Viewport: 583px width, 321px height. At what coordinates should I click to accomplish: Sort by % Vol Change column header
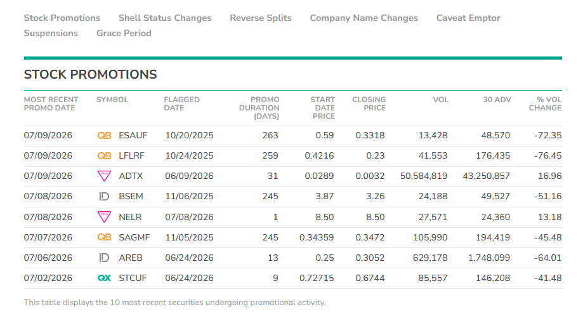click(x=545, y=104)
